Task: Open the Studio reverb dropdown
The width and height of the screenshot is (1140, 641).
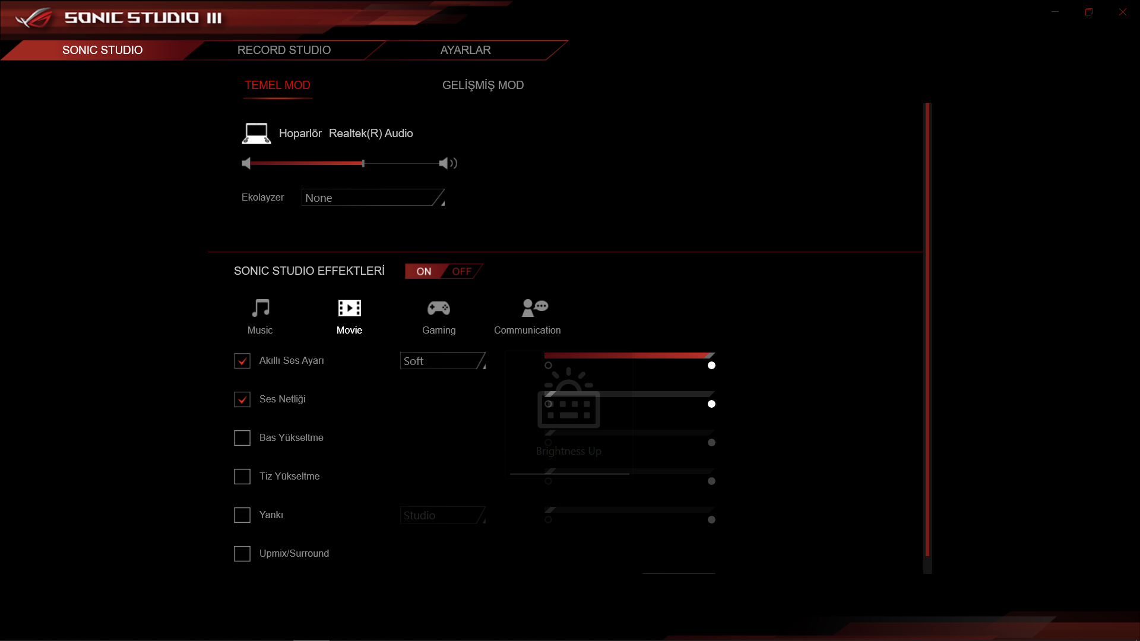Action: pyautogui.click(x=443, y=515)
